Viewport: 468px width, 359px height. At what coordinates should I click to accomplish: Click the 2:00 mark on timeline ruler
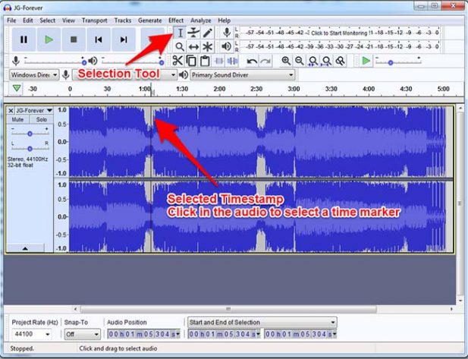pos(219,89)
